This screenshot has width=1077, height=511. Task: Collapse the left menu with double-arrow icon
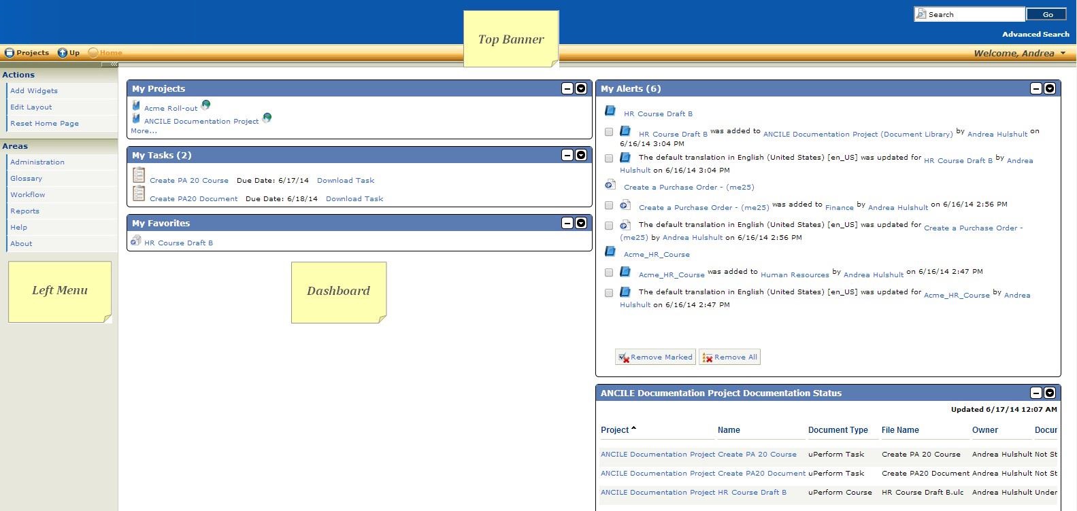[x=114, y=65]
